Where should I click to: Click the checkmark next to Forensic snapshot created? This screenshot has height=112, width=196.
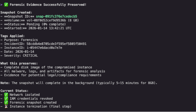pos(6,102)
